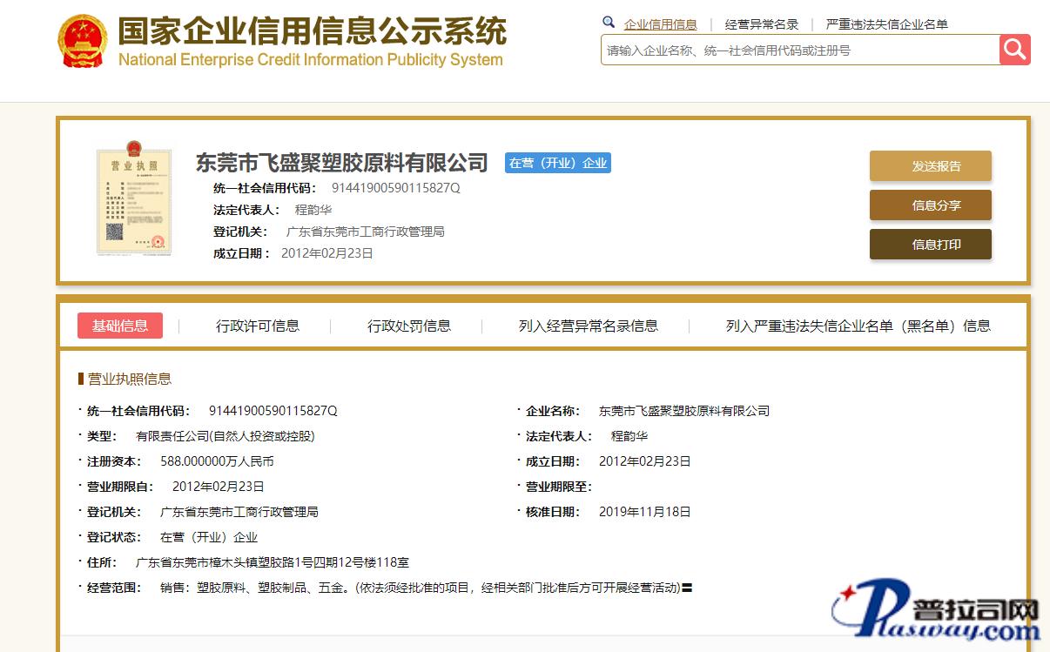1050x652 pixels.
Task: Select the 企业信用信息 search category
Action: [660, 24]
